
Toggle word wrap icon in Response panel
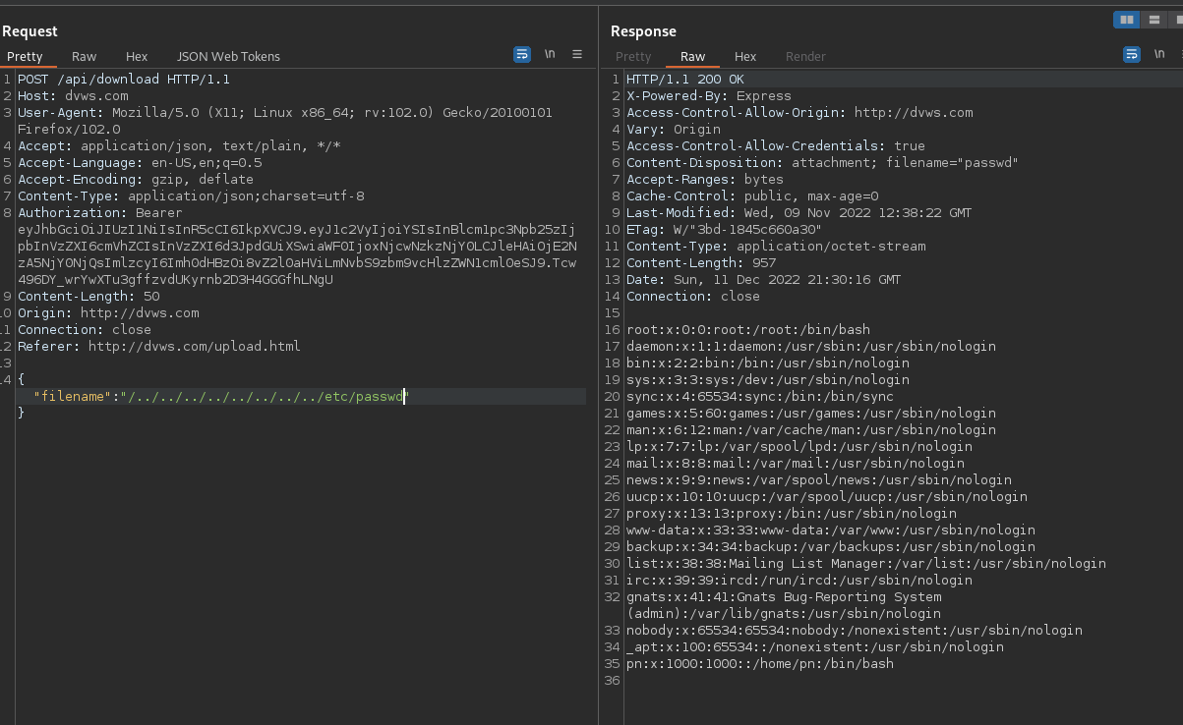coord(1132,55)
